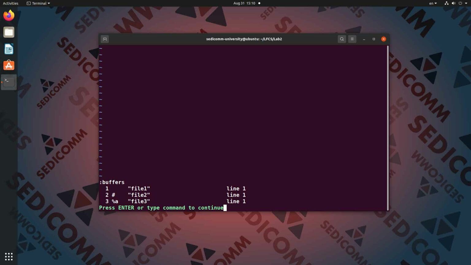The image size is (471, 265).
Task: Open the Files manager in dock
Action: pos(9,32)
